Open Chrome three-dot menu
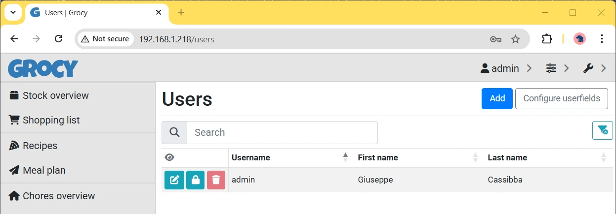This screenshot has height=214, width=616. click(602, 39)
